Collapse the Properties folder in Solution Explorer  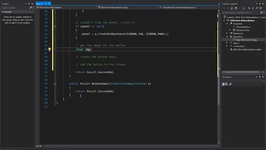(227, 24)
